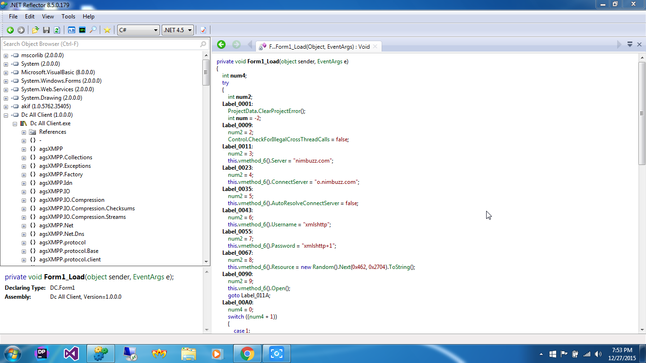This screenshot has width=646, height=363.
Task: Click green back arrow in code pane header
Action: [221, 44]
